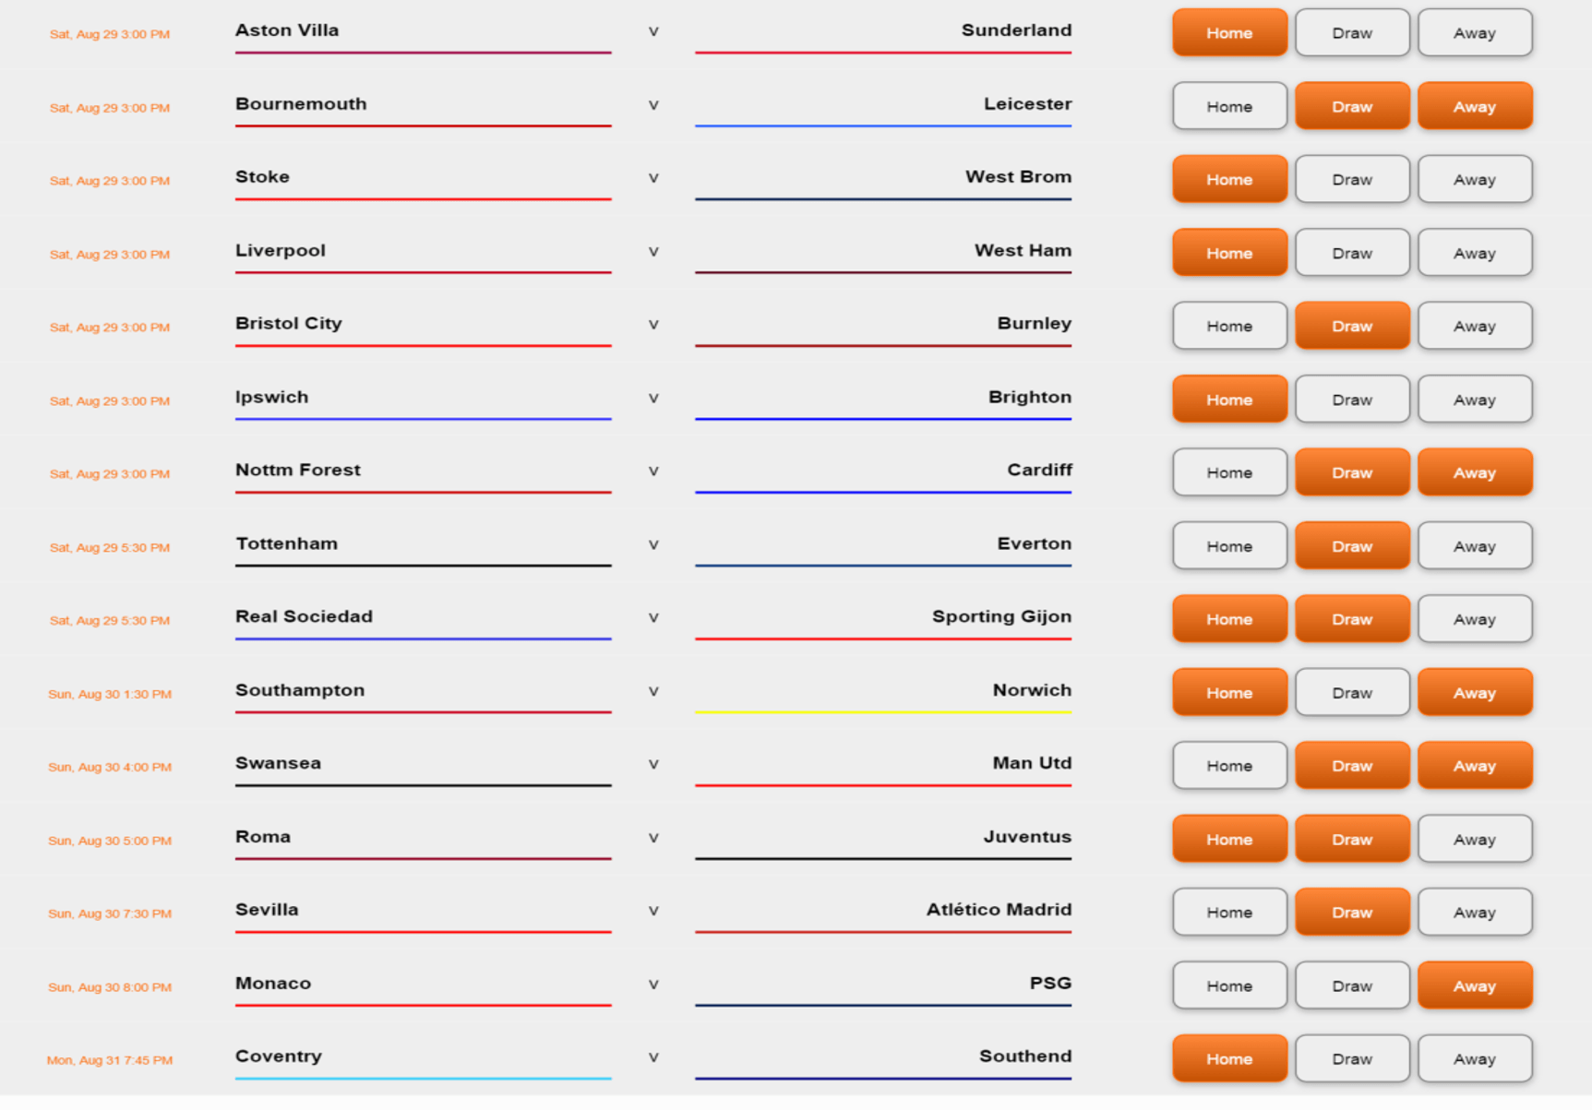The height and width of the screenshot is (1110, 1592).
Task: Deselect Away for Monaco v PSG
Action: [1474, 985]
